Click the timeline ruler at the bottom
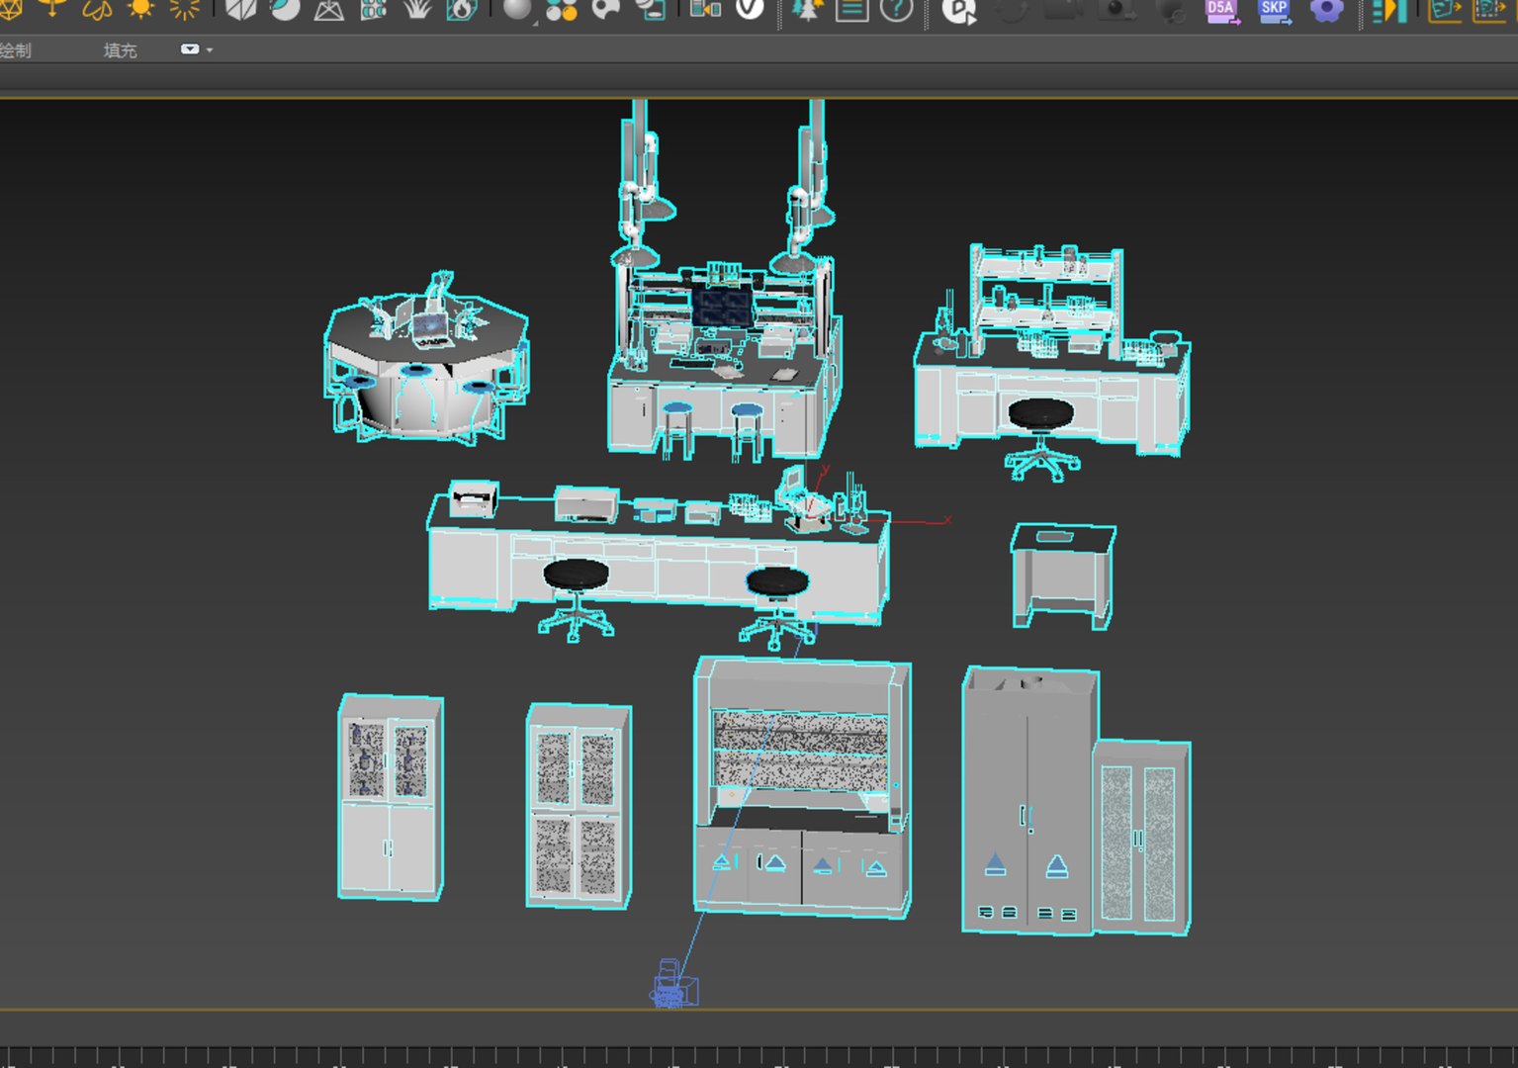The height and width of the screenshot is (1068, 1518). click(x=759, y=1056)
